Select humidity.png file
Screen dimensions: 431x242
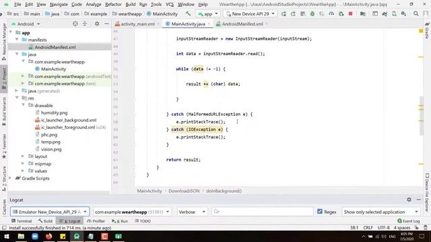click(x=54, y=112)
